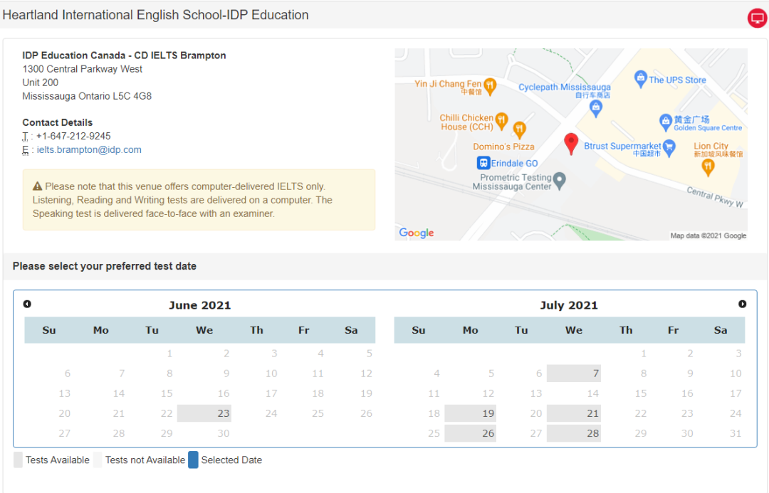Go to next month with right arrow
Screen dimensions: 769x493
click(x=742, y=304)
